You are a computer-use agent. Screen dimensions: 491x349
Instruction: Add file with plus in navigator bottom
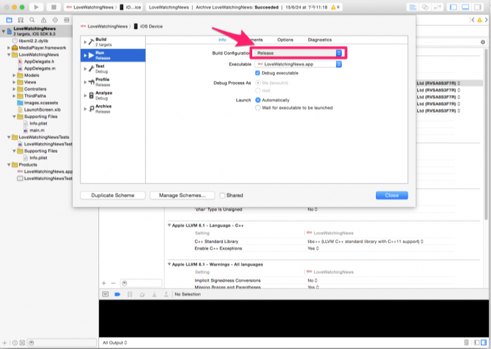point(5,343)
